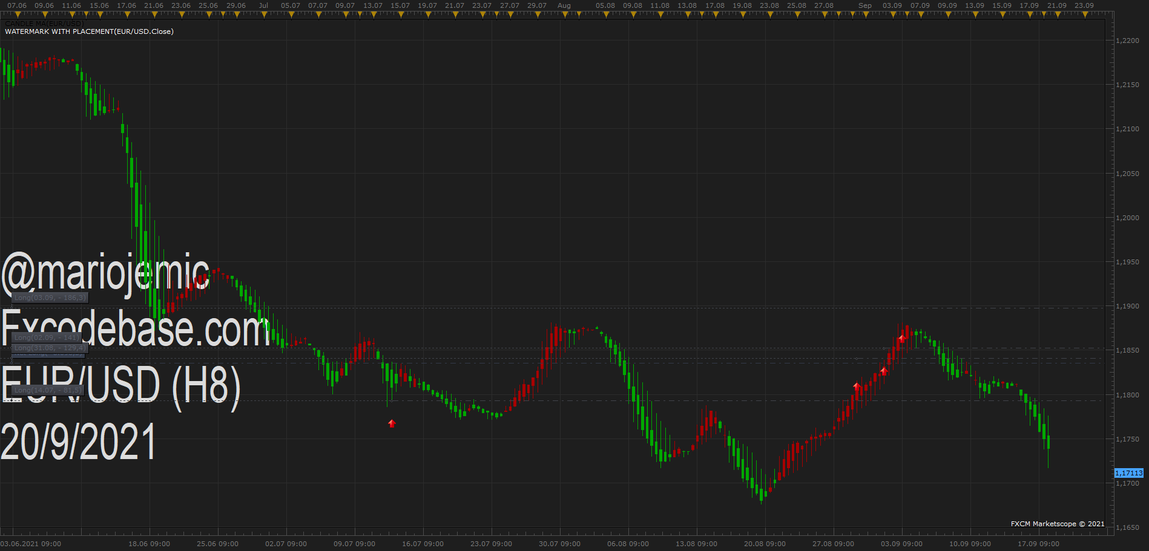Click the 1,1900 price axis label

(x=1128, y=306)
